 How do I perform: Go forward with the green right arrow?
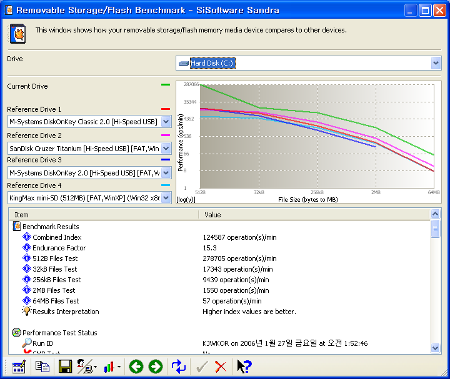pyautogui.click(x=156, y=367)
